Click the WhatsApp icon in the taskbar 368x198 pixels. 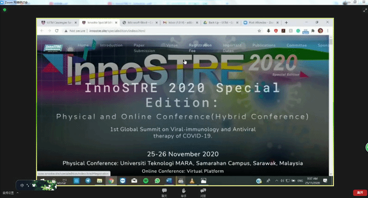pos(157,181)
